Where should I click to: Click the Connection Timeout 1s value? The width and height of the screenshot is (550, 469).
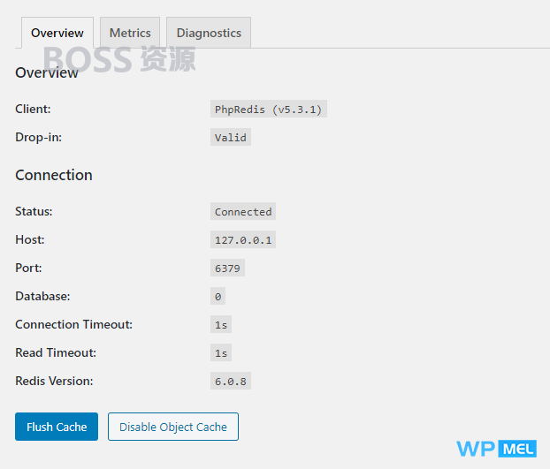(x=221, y=324)
